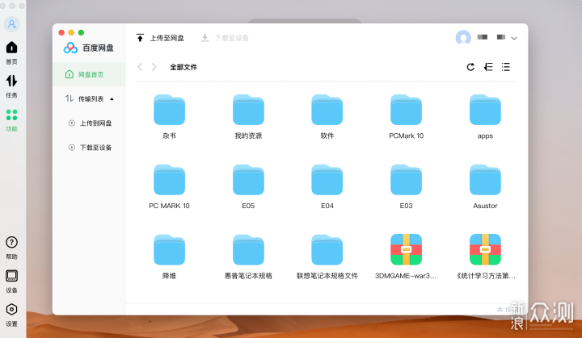
Task: Select the 《统计学习方法 archive file
Action: coord(485,250)
